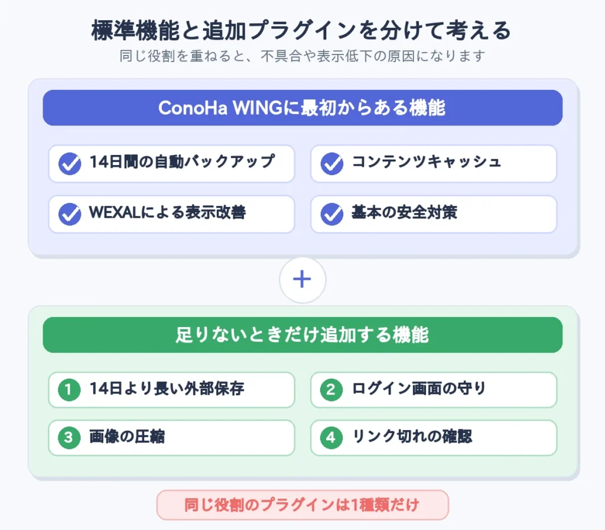The height and width of the screenshot is (530, 605).
Task: Click the green number 4 badge
Action: pos(331,438)
